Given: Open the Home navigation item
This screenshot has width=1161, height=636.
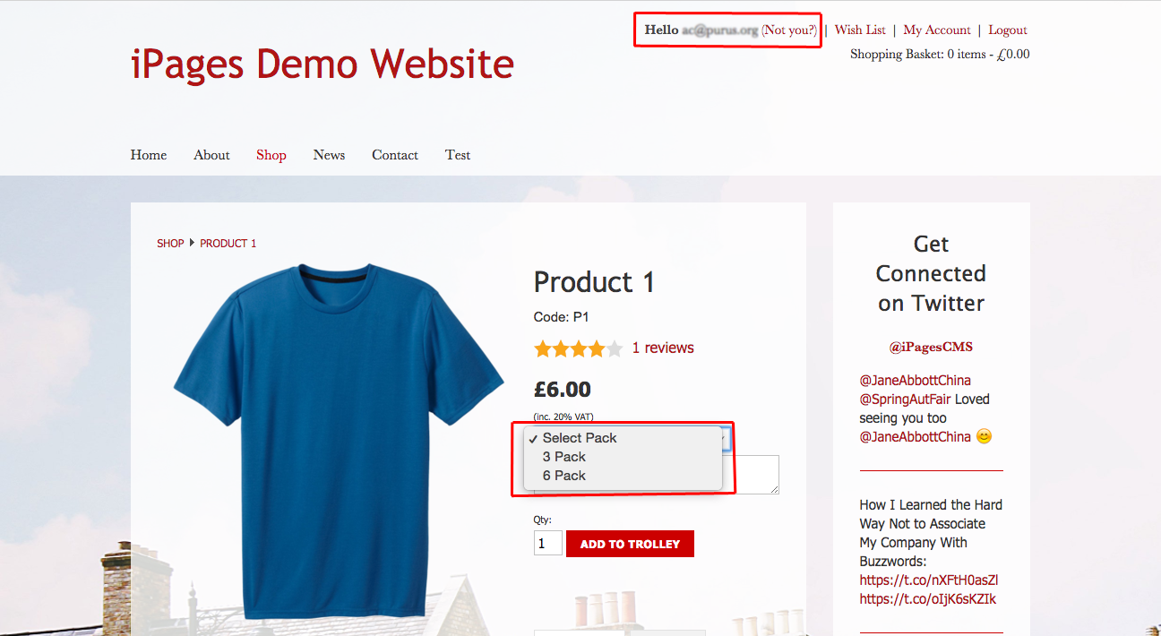Looking at the screenshot, I should 149,155.
